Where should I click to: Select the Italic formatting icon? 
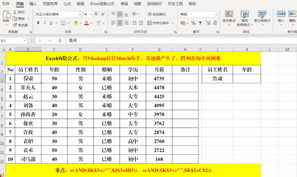tap(44, 23)
